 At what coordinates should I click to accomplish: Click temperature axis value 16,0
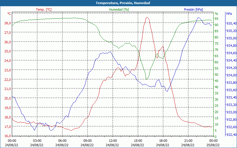pyautogui.click(x=8, y=136)
